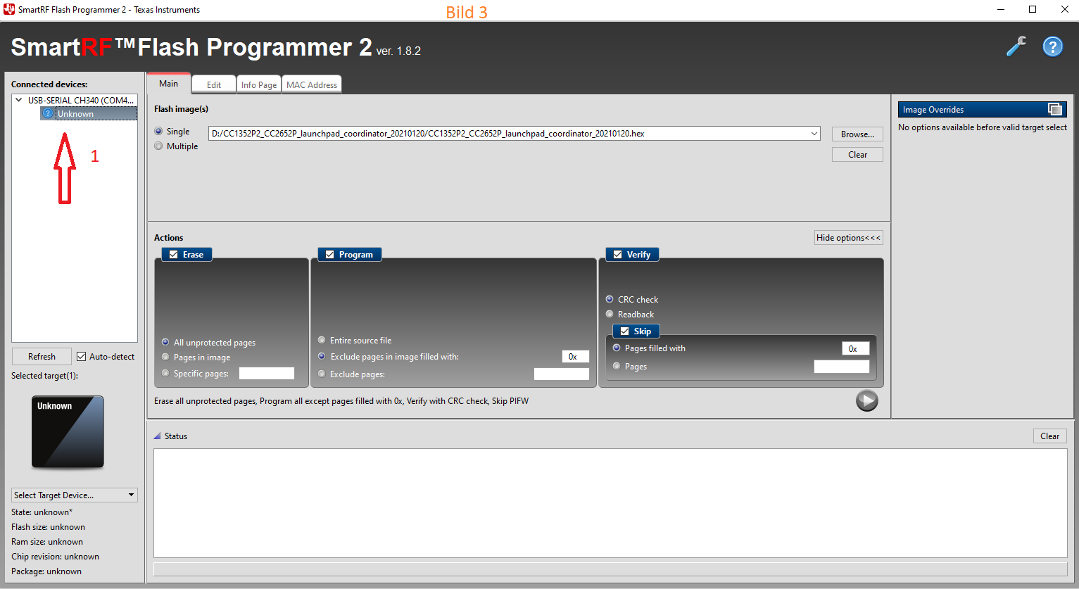Image resolution: width=1079 pixels, height=589 pixels.
Task: Select Pages in image erase option
Action: point(165,357)
